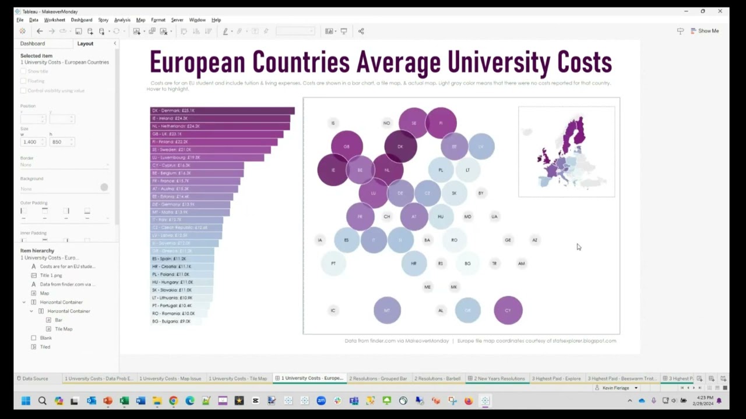Open Google Chrome from the taskbar
The height and width of the screenshot is (419, 746).
click(174, 400)
